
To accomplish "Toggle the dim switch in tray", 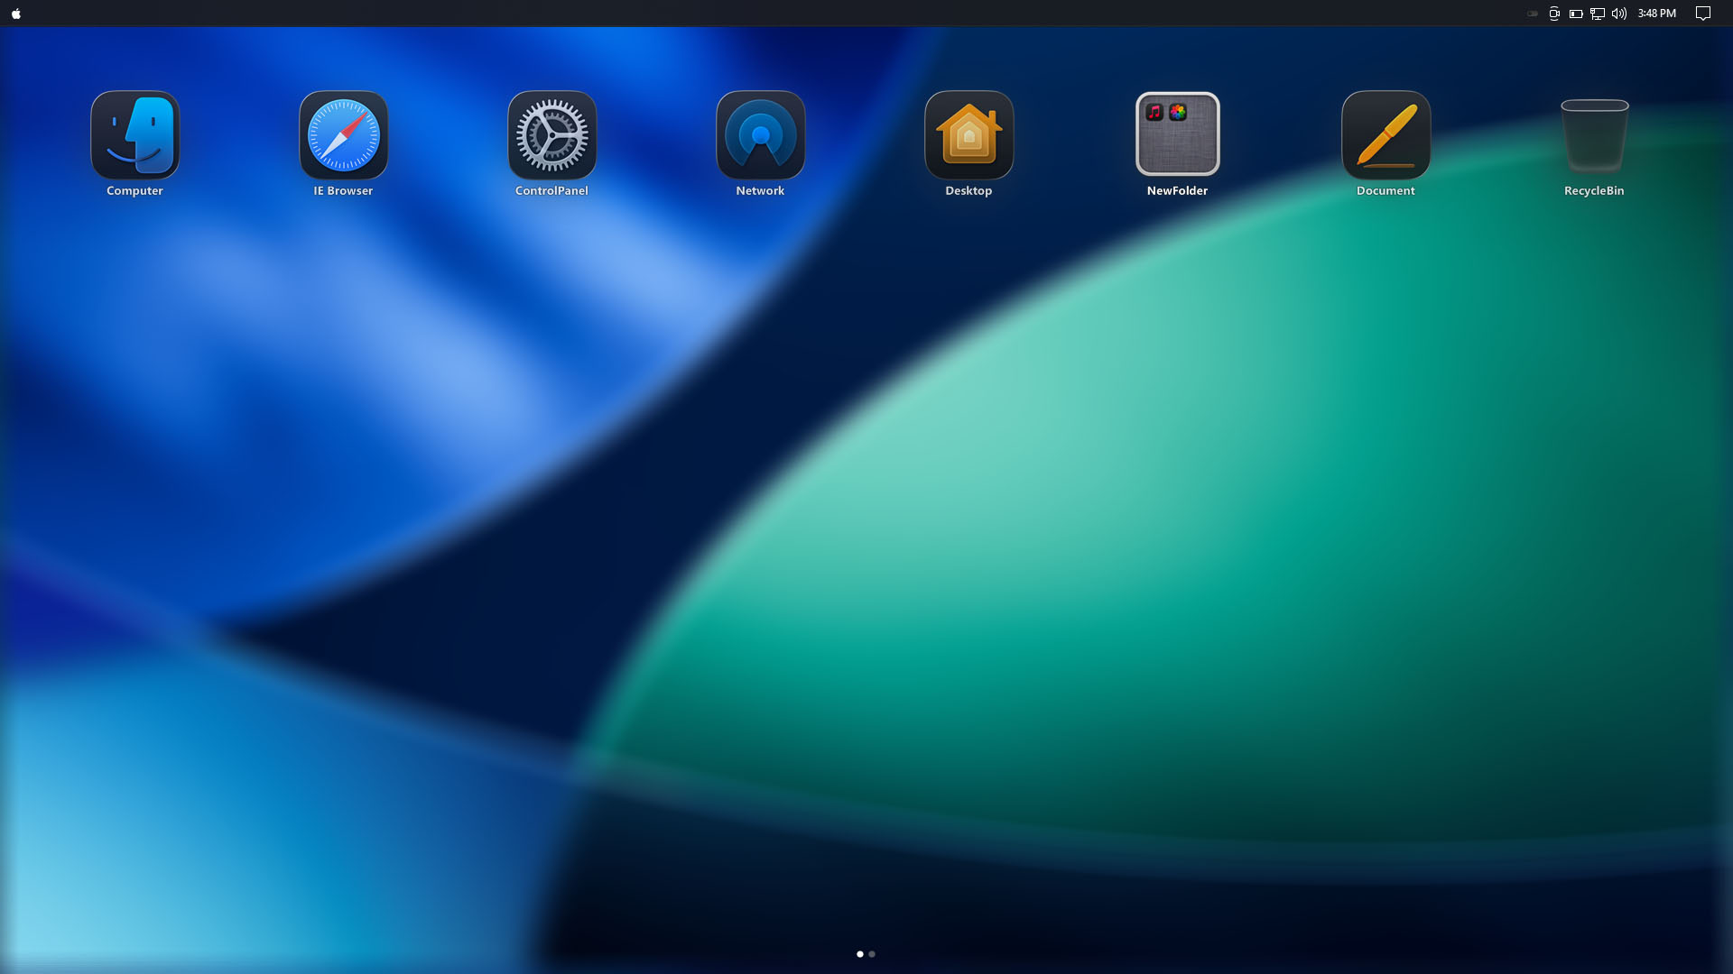I will point(1533,14).
